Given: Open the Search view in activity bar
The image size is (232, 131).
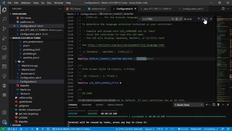Looking at the screenshot, I should tap(4, 19).
